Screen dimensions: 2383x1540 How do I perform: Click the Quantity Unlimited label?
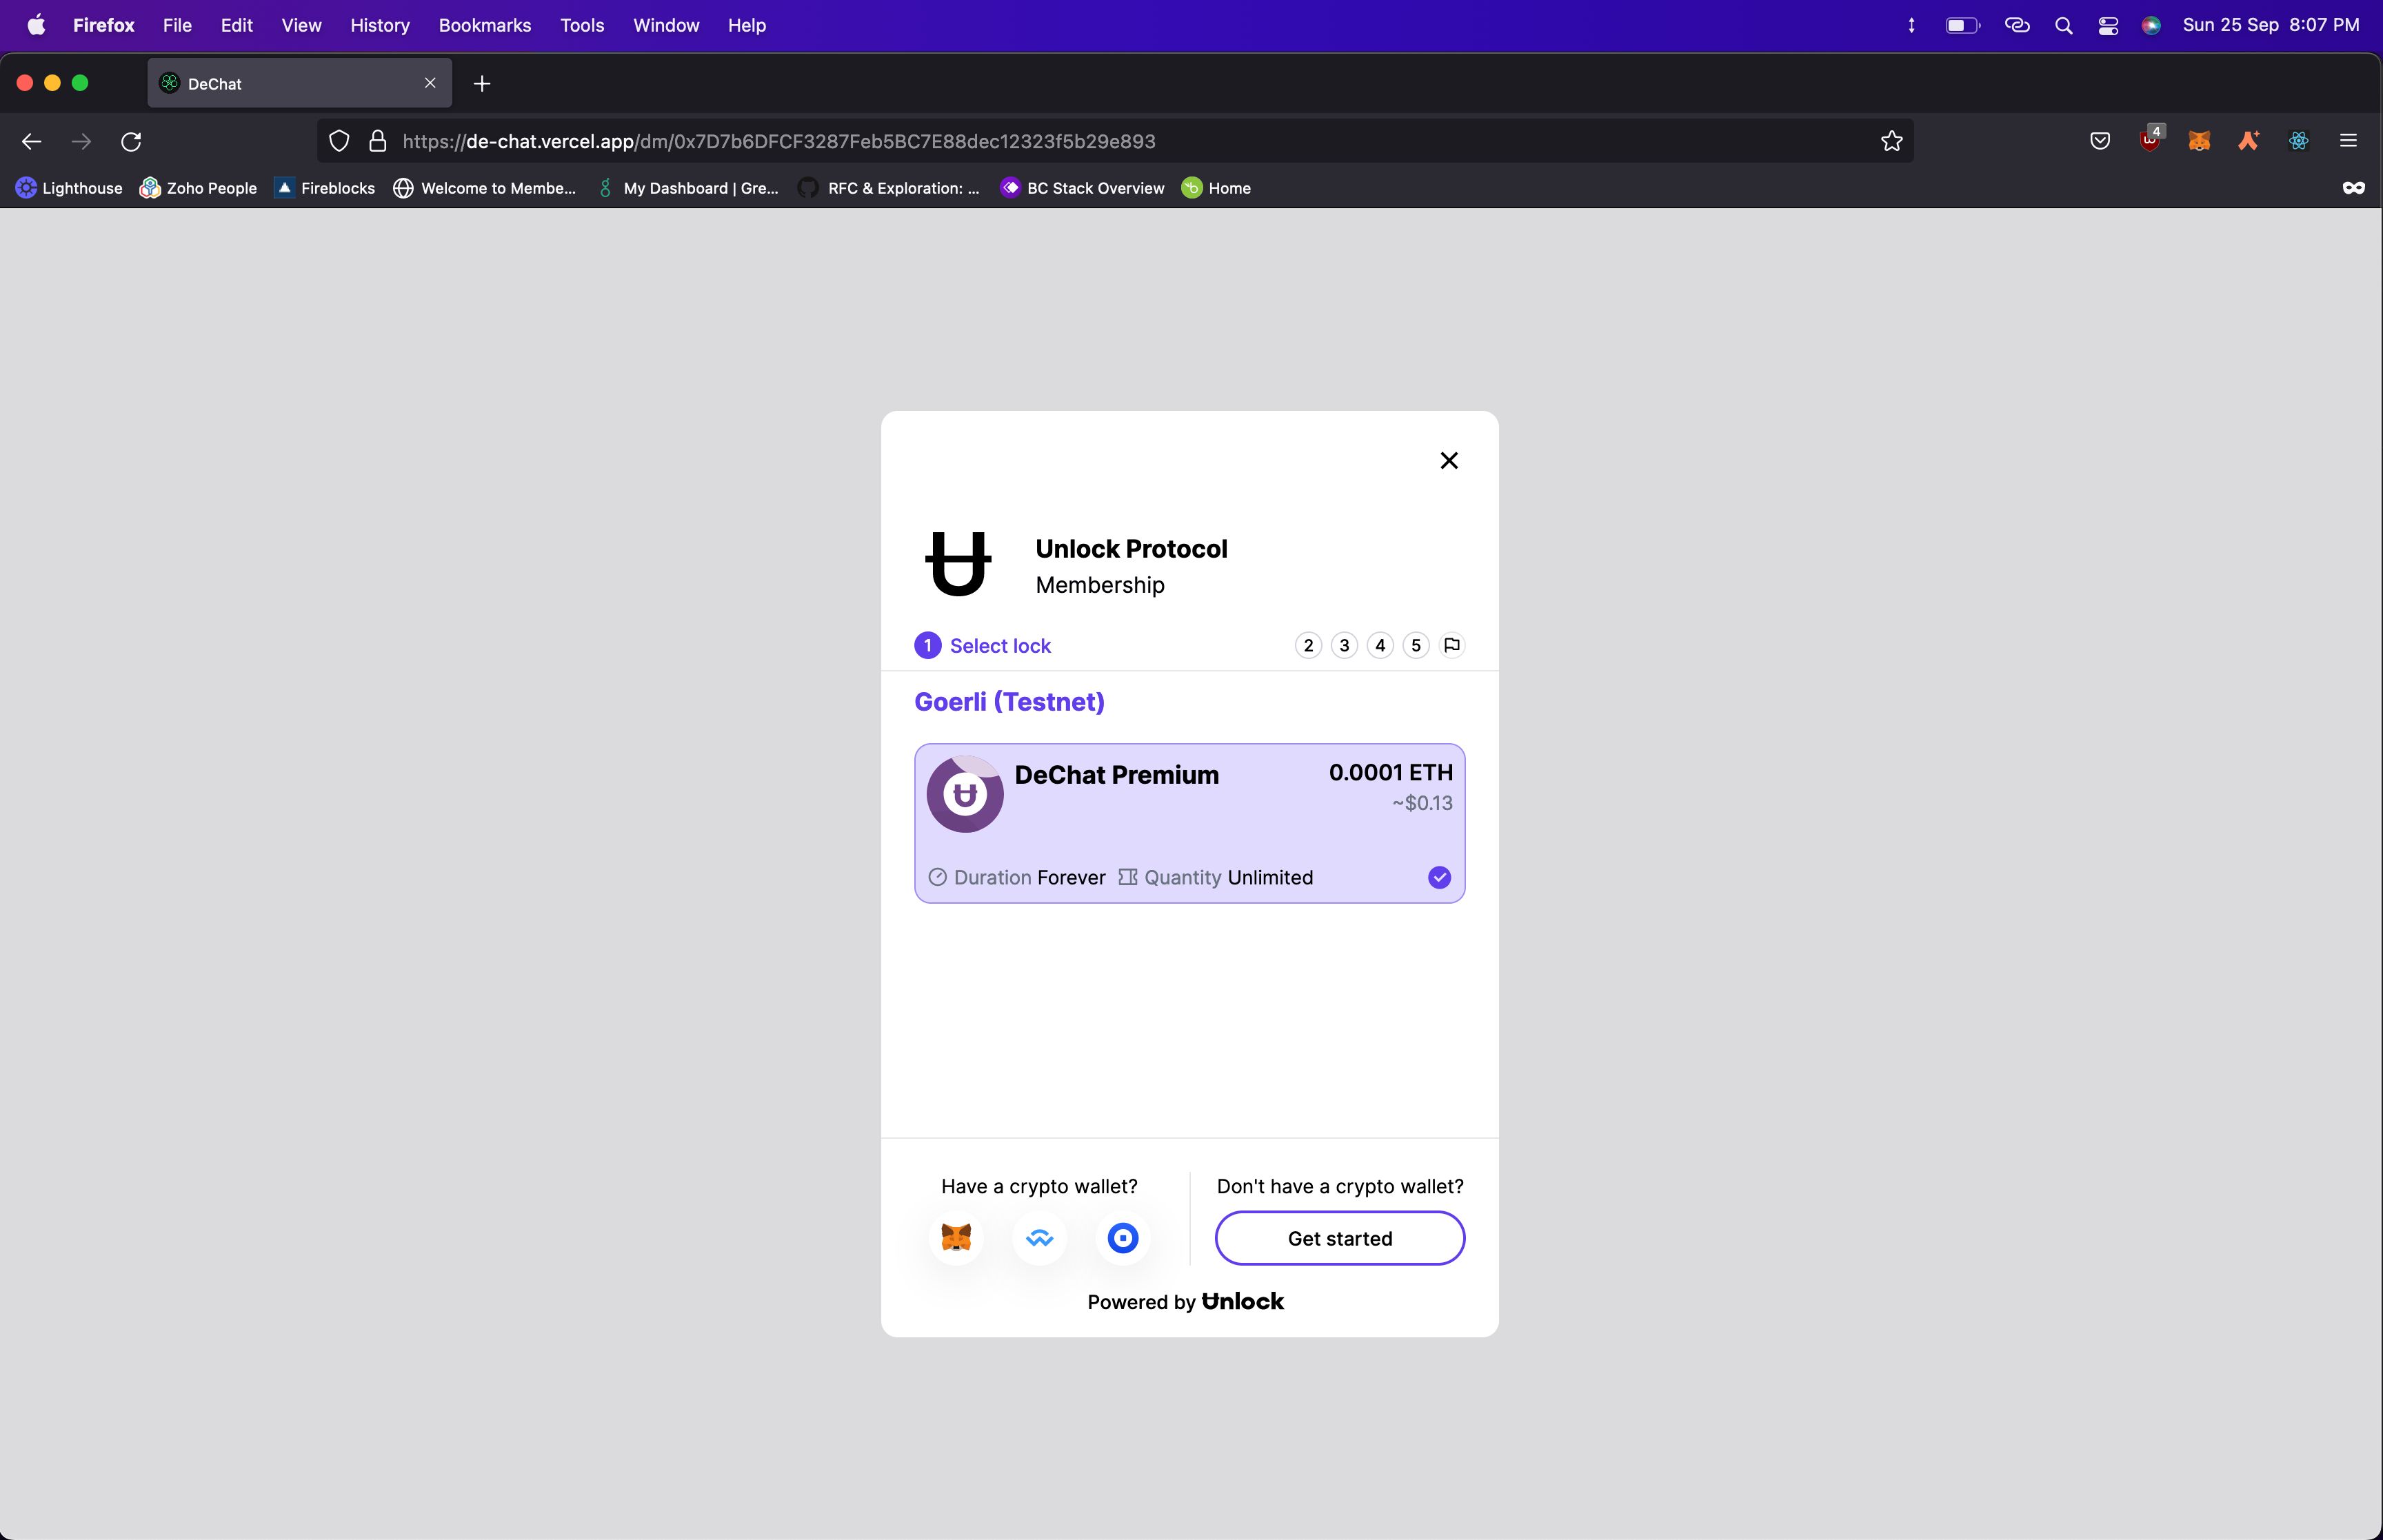pos(1216,877)
